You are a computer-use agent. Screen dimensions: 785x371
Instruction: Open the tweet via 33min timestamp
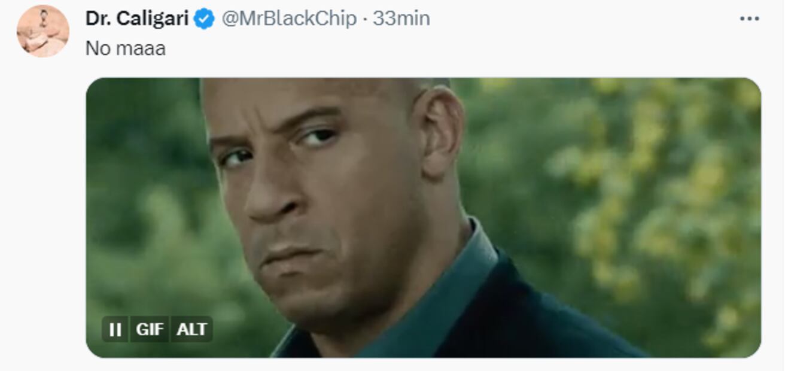pos(401,19)
